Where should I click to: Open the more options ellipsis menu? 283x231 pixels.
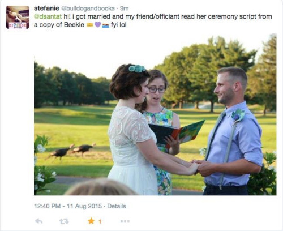(x=125, y=221)
